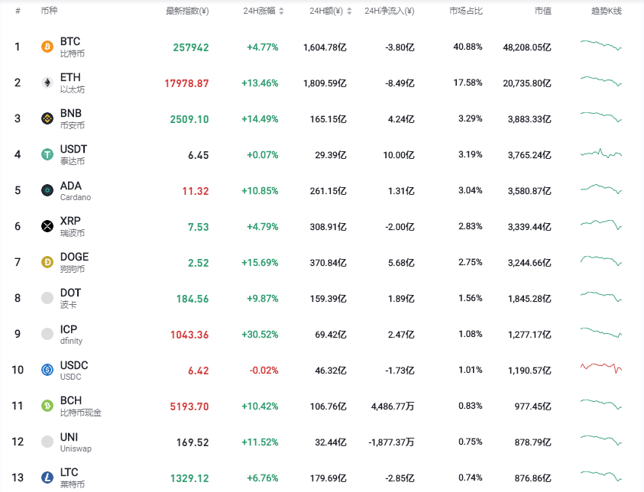Open the UNI Uniswap coin link
Viewport: 644px width, 492px height.
70,442
